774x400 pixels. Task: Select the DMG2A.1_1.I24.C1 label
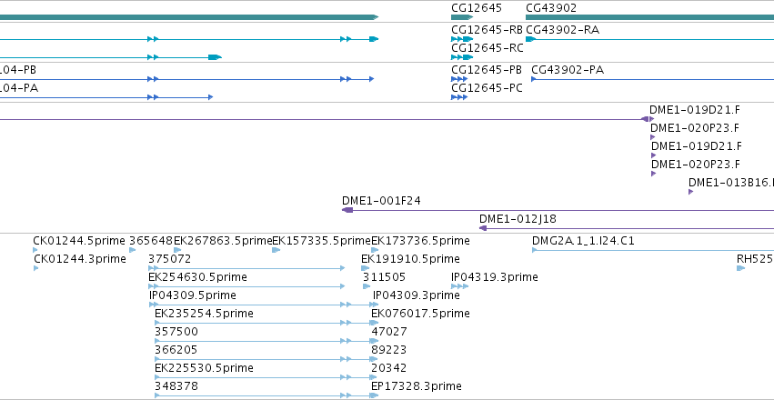point(583,241)
